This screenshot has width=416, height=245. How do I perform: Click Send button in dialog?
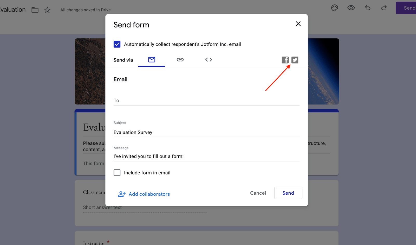point(288,193)
